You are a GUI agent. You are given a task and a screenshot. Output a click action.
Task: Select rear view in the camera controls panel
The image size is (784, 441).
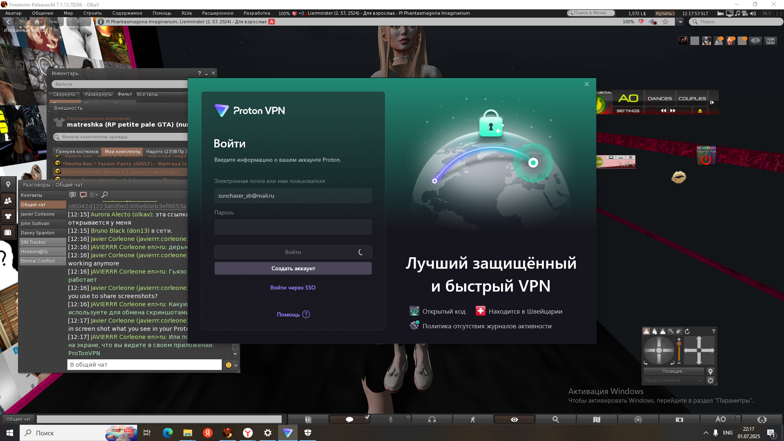pos(663,331)
